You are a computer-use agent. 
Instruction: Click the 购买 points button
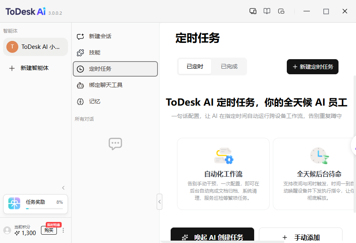pos(49,230)
